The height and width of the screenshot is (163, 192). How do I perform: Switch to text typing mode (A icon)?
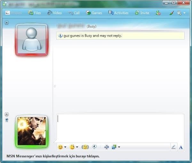181,147
